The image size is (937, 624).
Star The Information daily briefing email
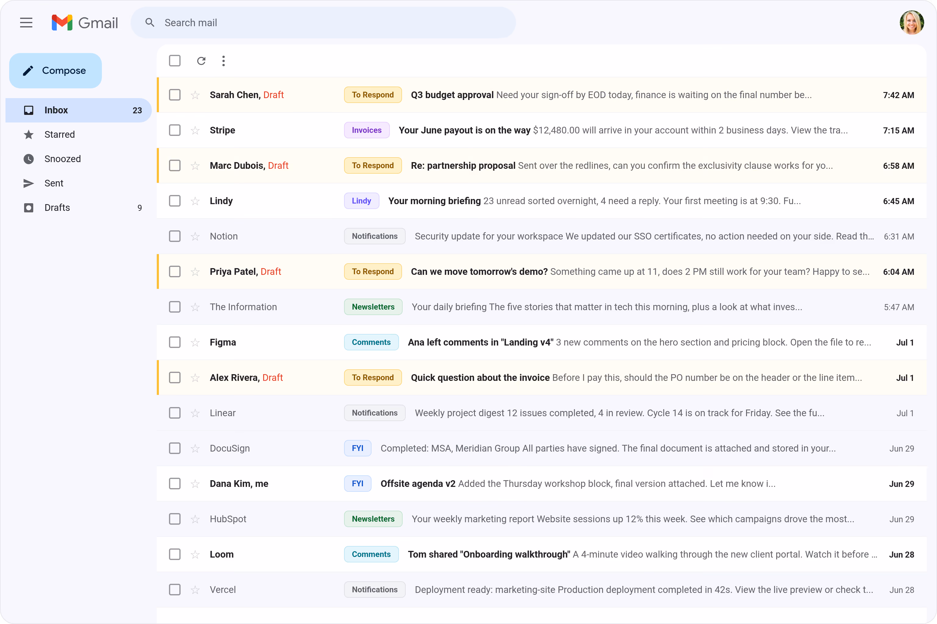point(195,307)
